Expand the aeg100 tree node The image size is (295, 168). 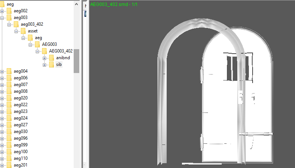point(2,152)
